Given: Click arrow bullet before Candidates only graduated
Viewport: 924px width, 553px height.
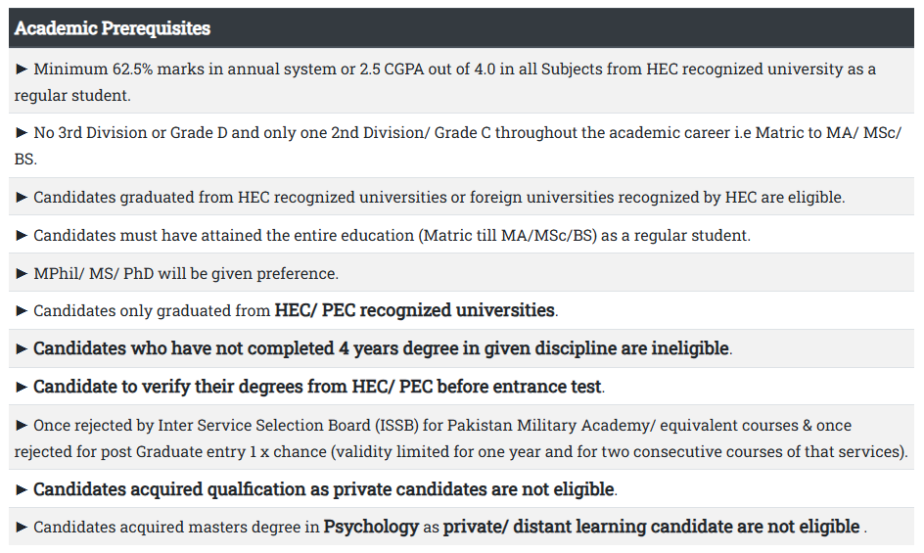Looking at the screenshot, I should pos(23,311).
